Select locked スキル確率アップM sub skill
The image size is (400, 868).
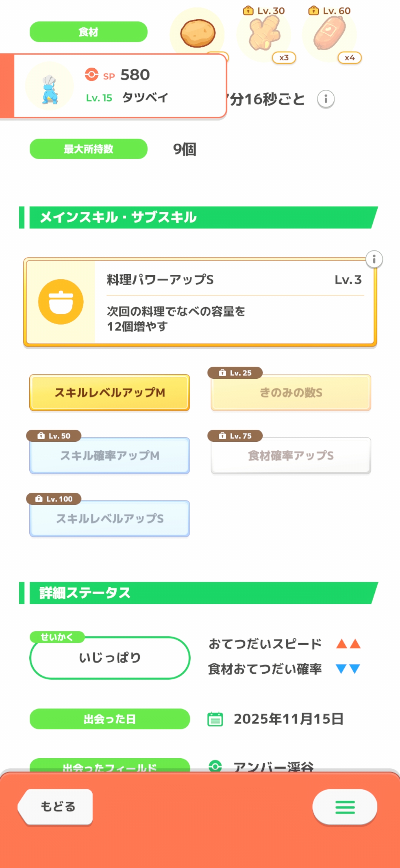click(x=110, y=456)
